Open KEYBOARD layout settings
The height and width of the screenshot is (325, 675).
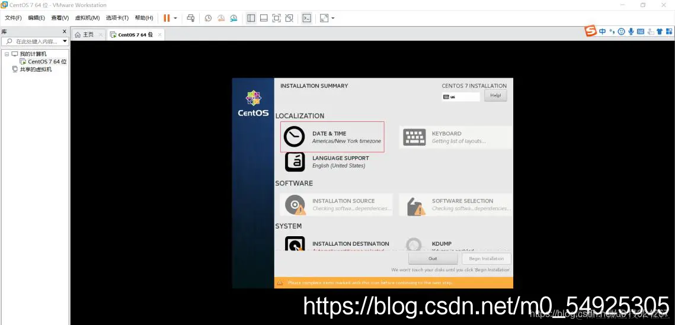pyautogui.click(x=456, y=137)
